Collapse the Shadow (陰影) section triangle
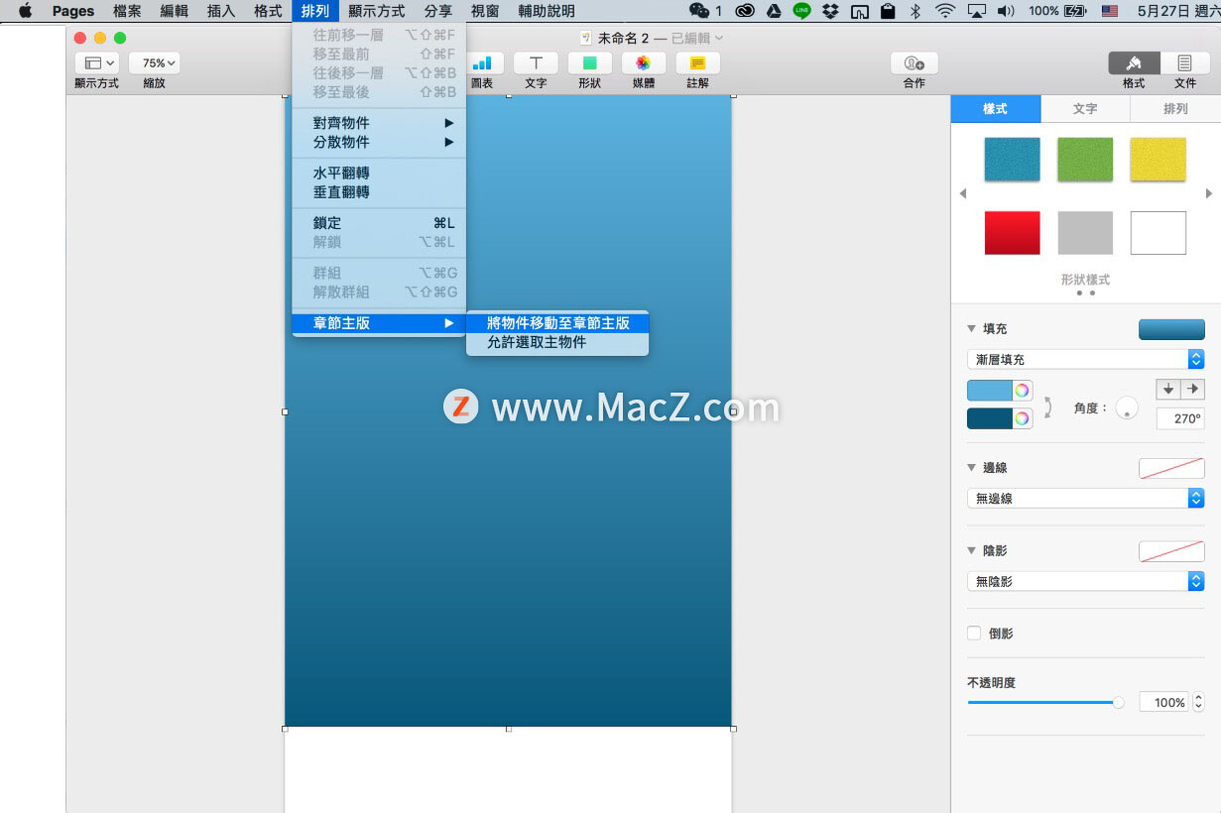 click(x=971, y=550)
